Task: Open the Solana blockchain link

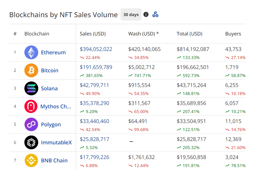Action: pyautogui.click(x=49, y=88)
